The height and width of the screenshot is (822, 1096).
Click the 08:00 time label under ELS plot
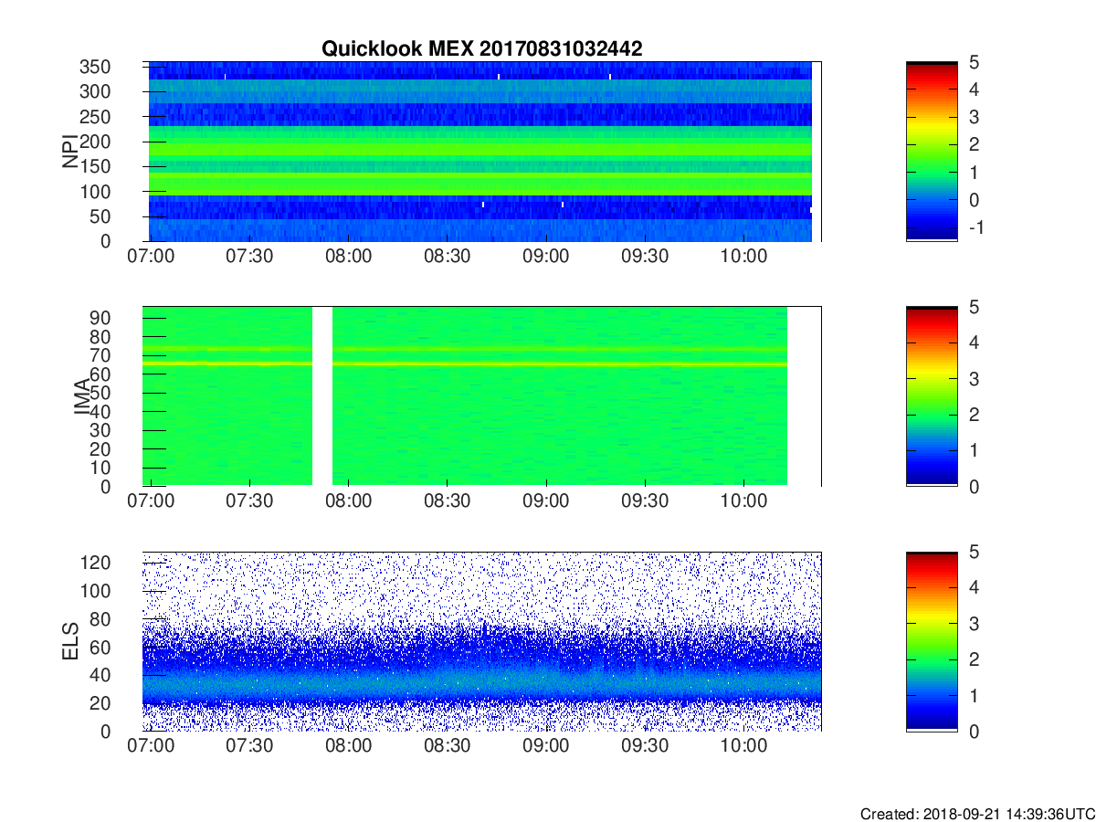click(349, 747)
